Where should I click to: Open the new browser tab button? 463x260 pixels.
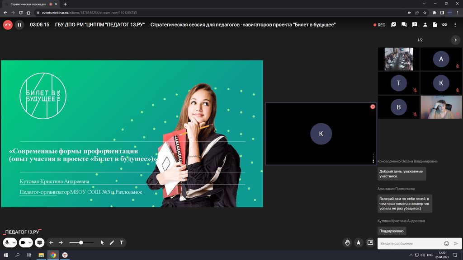click(65, 4)
